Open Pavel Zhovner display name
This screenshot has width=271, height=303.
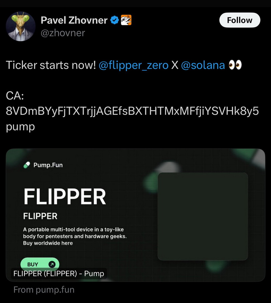point(74,20)
